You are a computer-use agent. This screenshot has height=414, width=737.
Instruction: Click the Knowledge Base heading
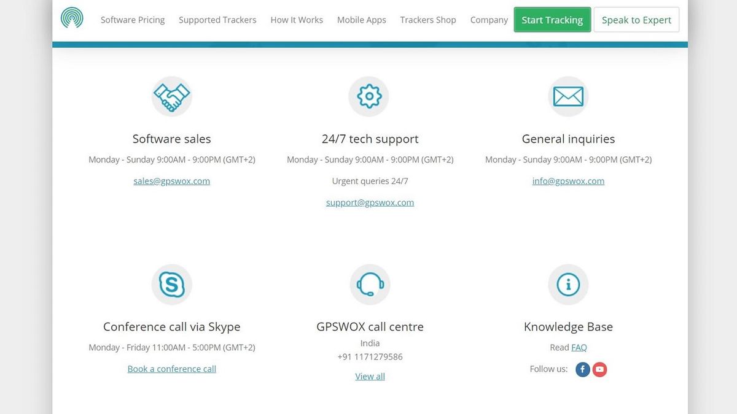[568, 327]
